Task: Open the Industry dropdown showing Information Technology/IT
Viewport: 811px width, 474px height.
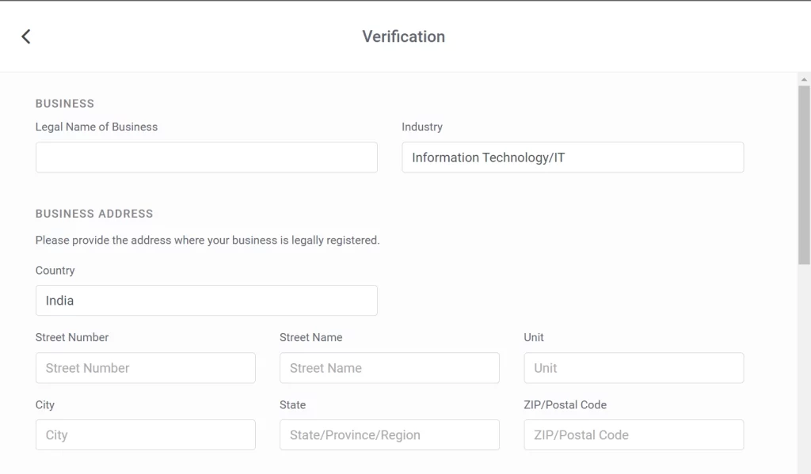Action: 573,157
